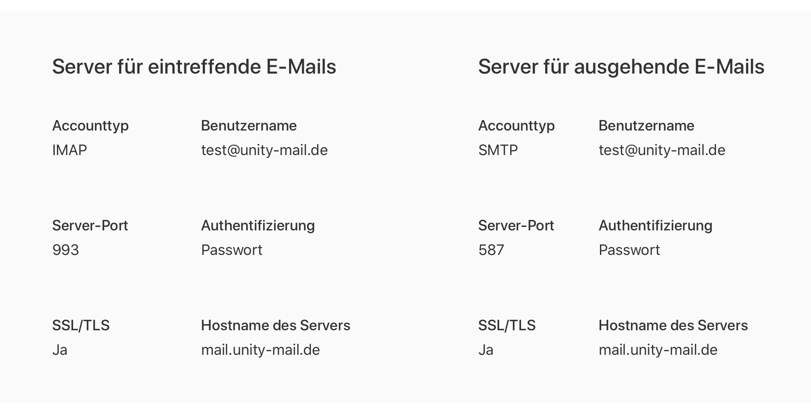Screen dimensions: 811x417
Task: Click the 'Hostname des Servers' label for incoming mail
Action: (x=275, y=325)
